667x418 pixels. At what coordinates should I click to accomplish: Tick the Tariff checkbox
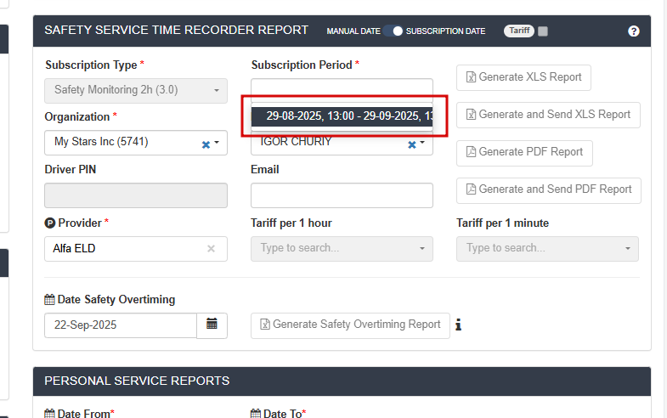point(543,31)
